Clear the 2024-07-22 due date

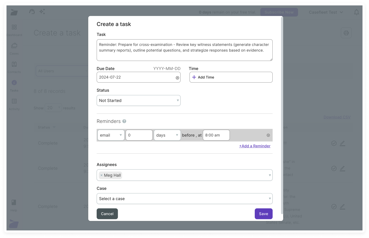[177, 78]
